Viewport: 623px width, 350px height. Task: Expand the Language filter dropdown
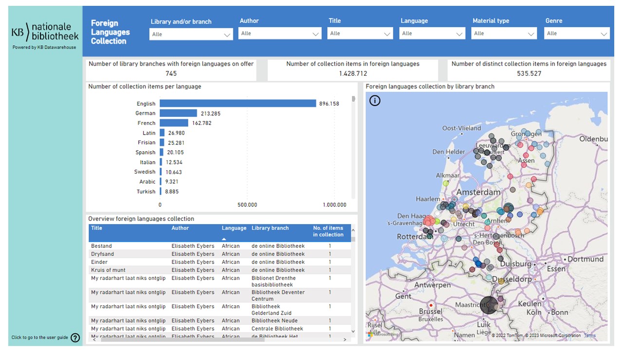pos(432,34)
